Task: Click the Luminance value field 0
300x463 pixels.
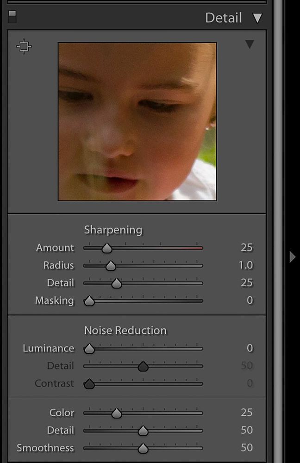Action: pyautogui.click(x=250, y=348)
